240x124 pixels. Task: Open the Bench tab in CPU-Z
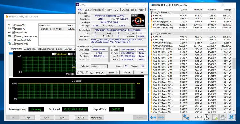(134, 10)
